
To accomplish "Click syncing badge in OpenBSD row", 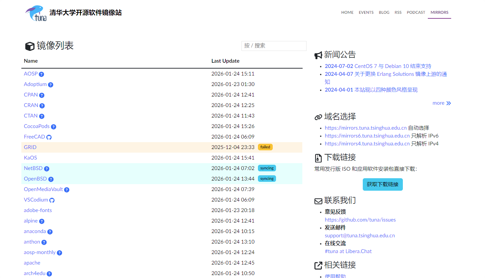I will tap(267, 179).
